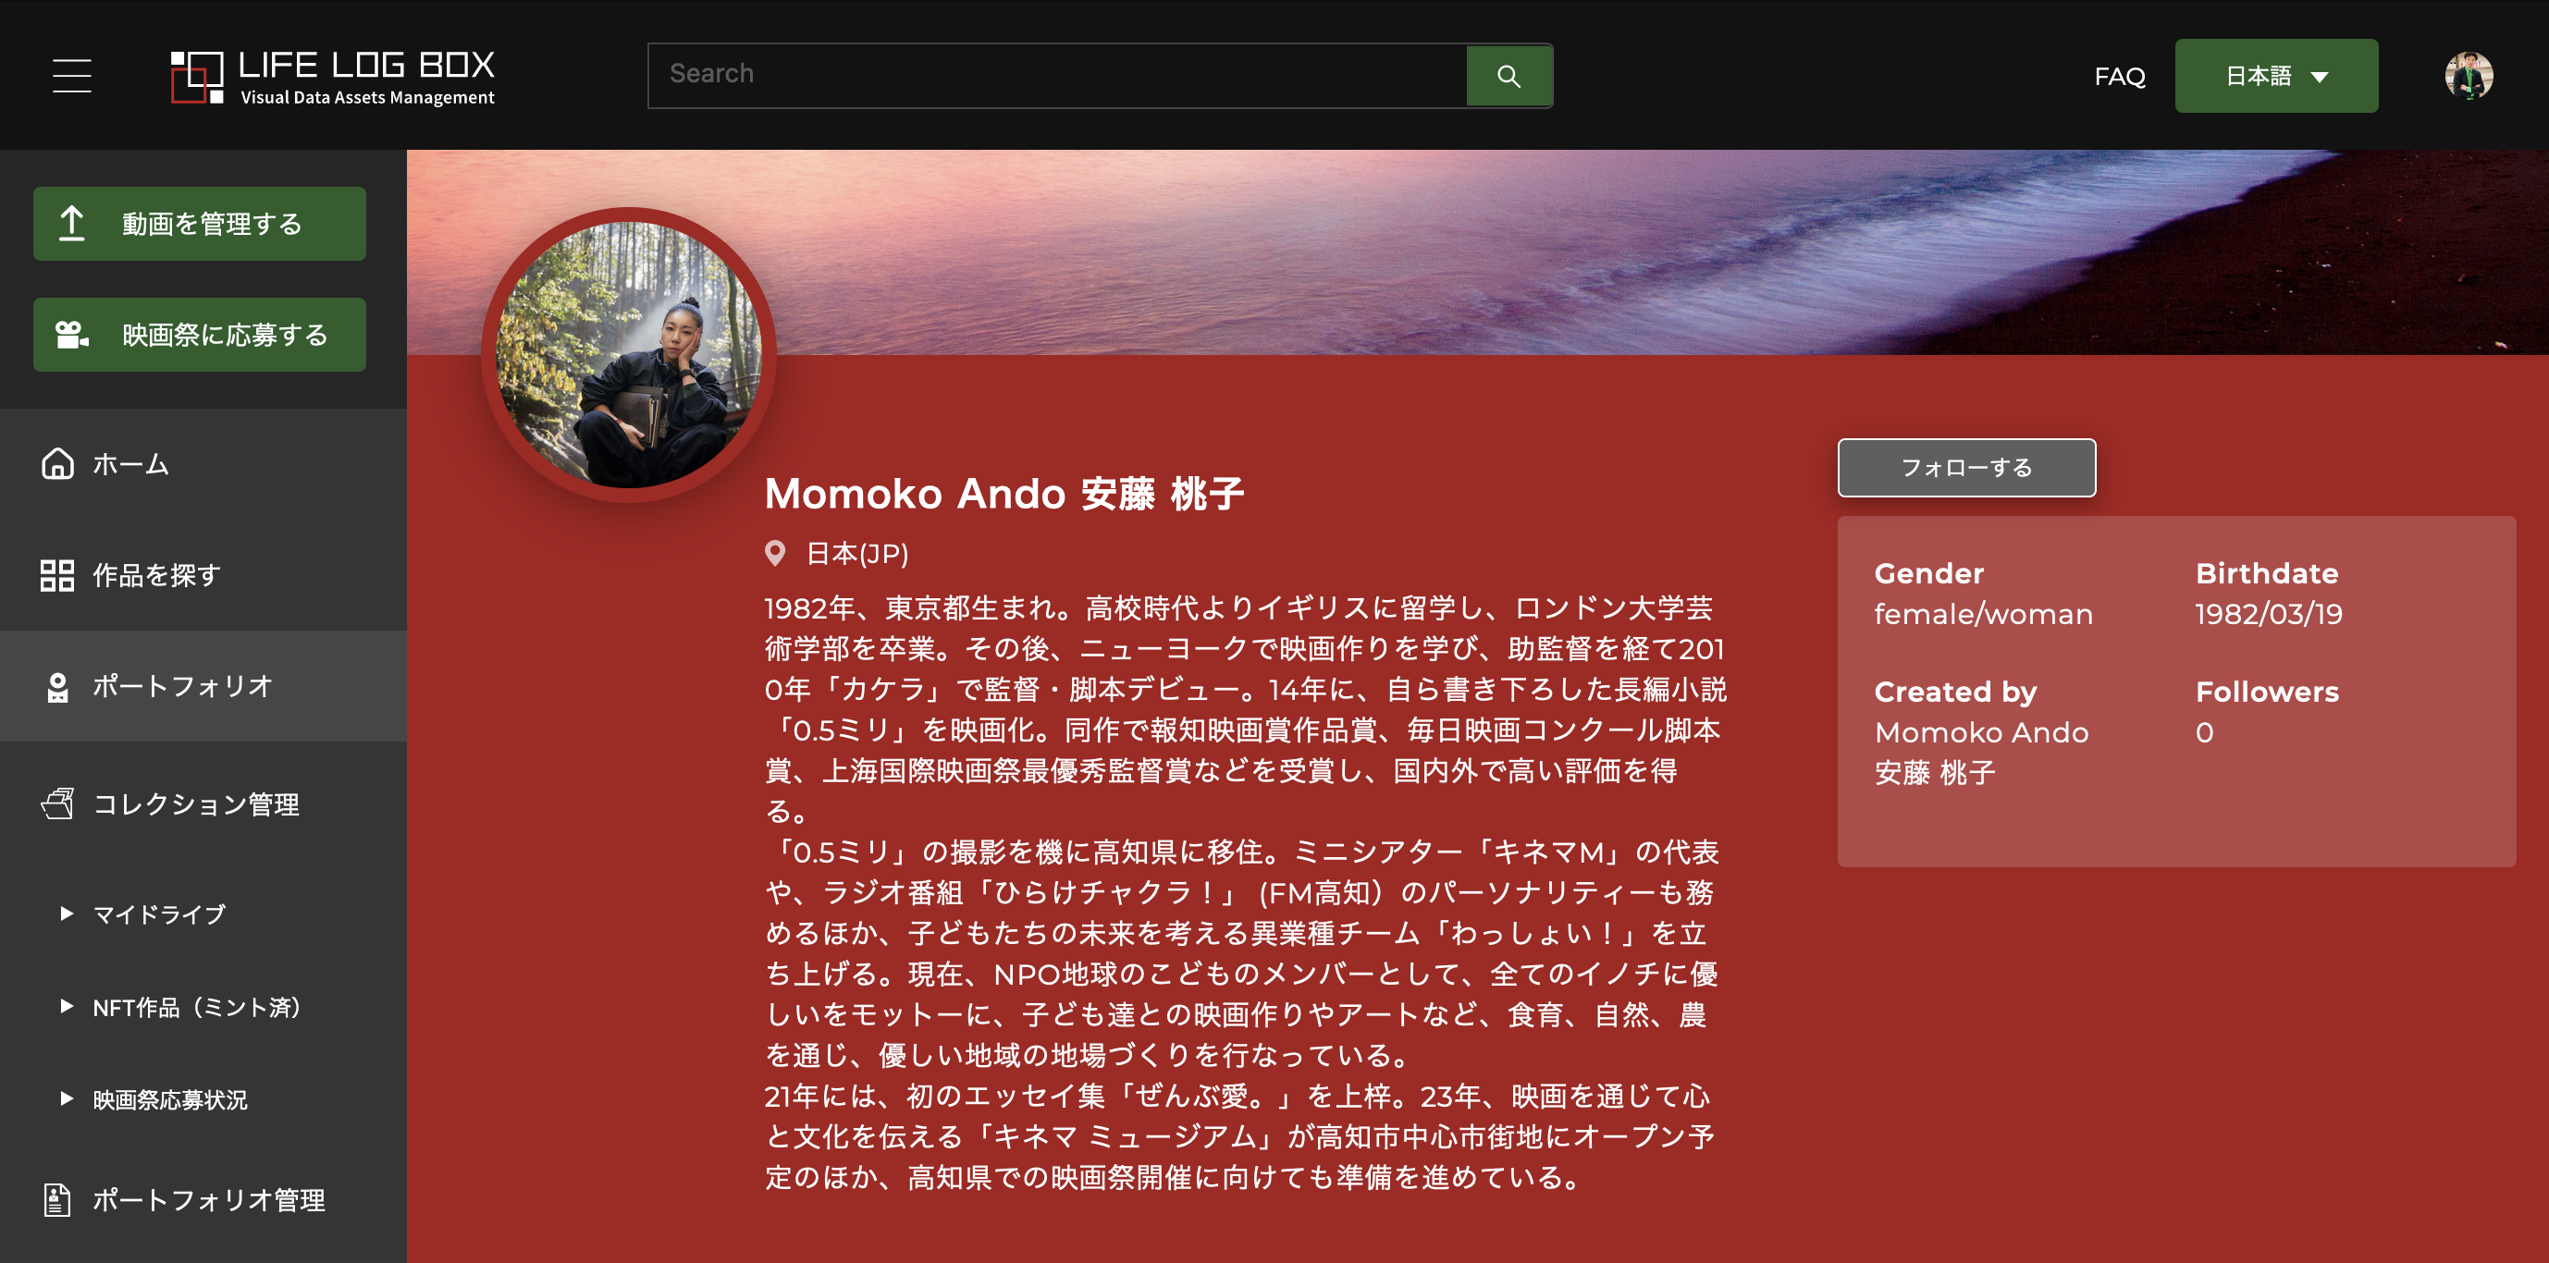This screenshot has height=1263, width=2549.
Task: Open the 日本語 language dropdown
Action: point(2276,76)
